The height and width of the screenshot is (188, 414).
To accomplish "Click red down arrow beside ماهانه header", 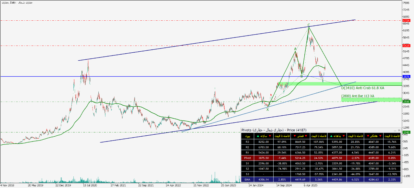I will click(343, 137).
